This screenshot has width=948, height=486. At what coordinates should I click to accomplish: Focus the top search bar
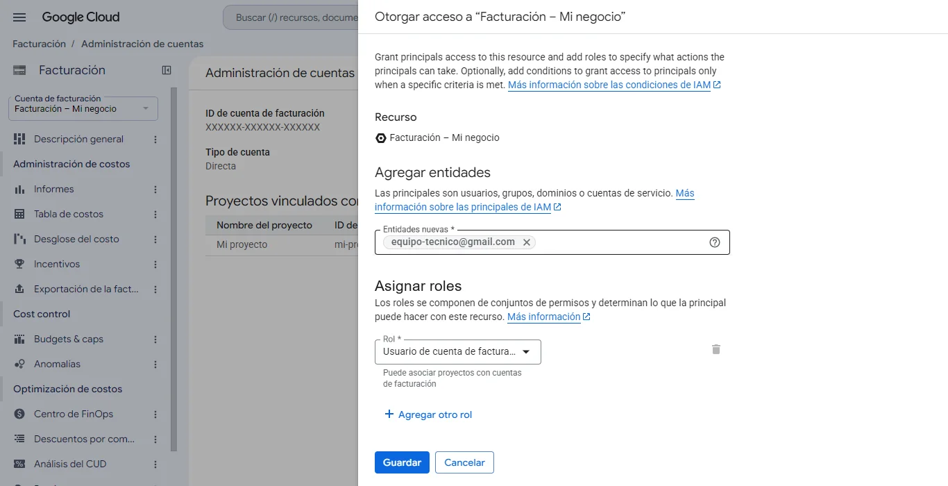(x=291, y=17)
